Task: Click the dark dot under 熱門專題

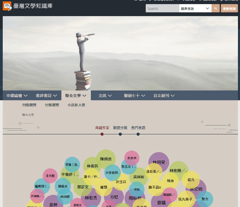Action: (138, 134)
